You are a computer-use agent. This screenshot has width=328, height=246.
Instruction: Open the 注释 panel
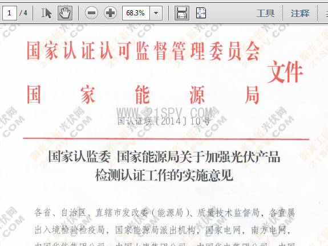click(300, 13)
